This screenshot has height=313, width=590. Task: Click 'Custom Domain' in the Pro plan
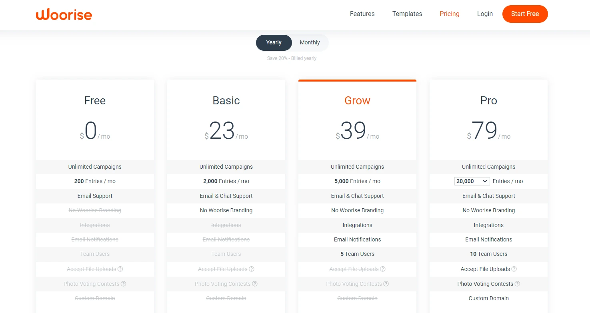pyautogui.click(x=489, y=298)
